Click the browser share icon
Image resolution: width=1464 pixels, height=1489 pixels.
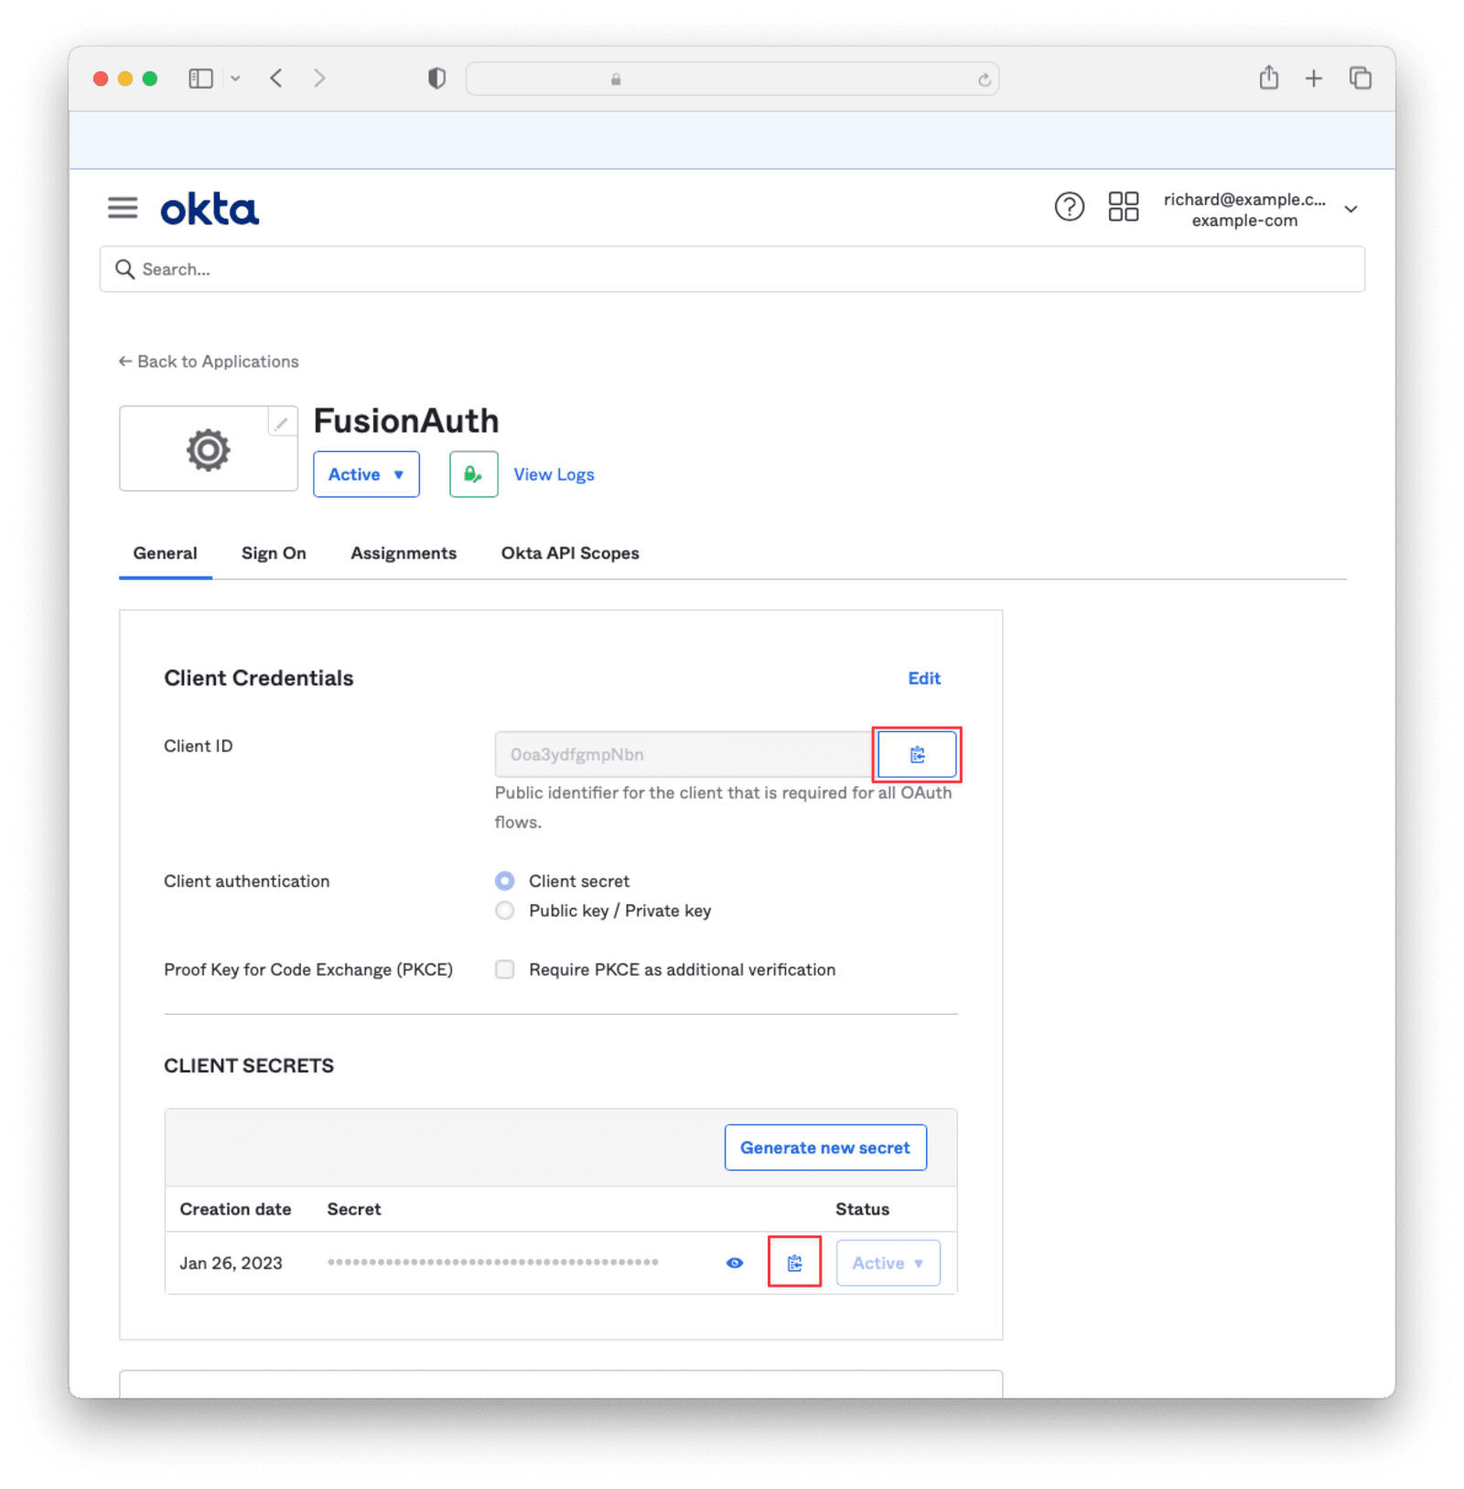[1268, 79]
